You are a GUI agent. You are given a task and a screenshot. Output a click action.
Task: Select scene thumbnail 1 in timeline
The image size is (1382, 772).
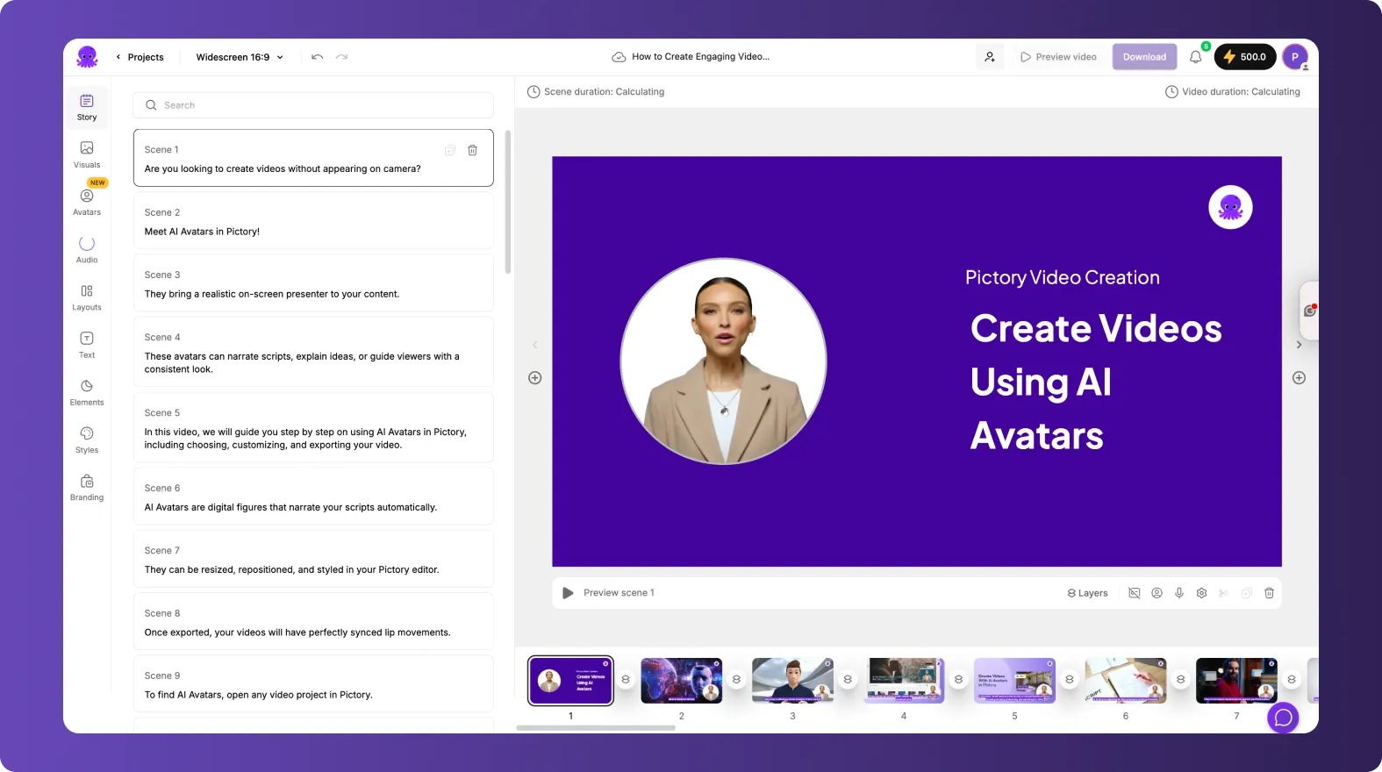pos(570,681)
